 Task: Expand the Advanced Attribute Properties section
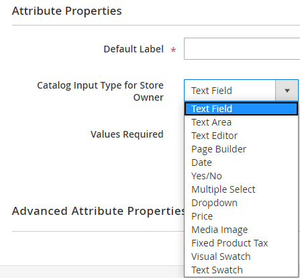point(99,211)
